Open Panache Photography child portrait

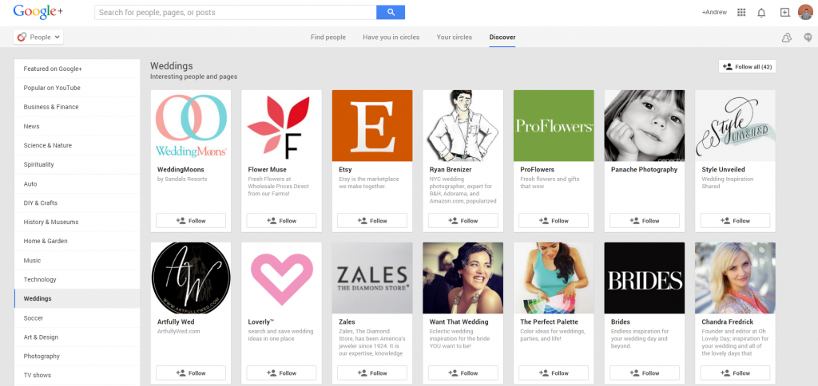(645, 125)
